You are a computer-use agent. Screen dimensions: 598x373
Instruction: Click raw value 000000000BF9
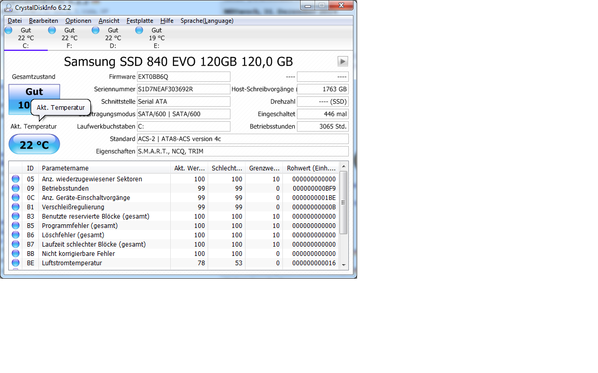314,189
